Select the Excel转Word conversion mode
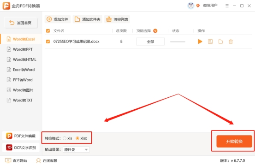 click(21, 70)
